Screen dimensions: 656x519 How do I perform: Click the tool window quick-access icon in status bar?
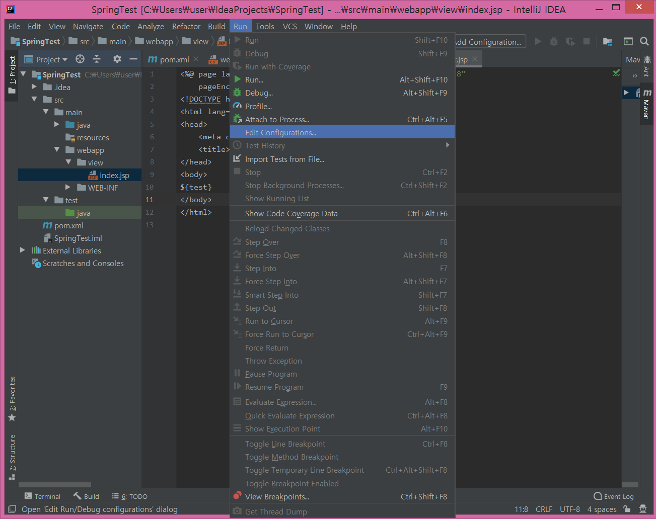pos(12,509)
